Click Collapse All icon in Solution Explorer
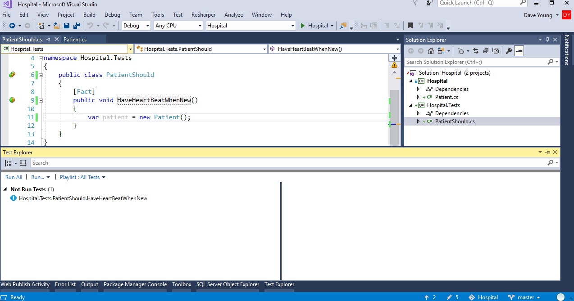The image size is (574, 301). (486, 51)
